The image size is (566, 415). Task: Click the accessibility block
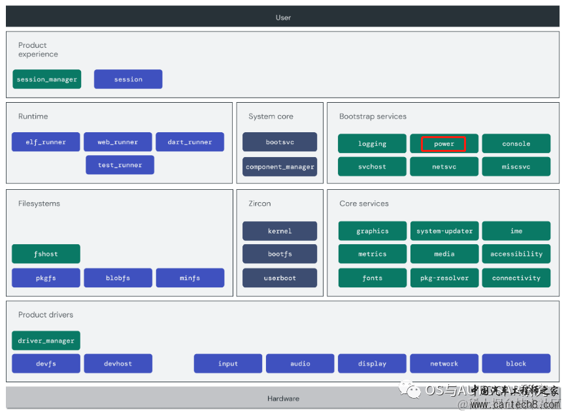click(516, 254)
